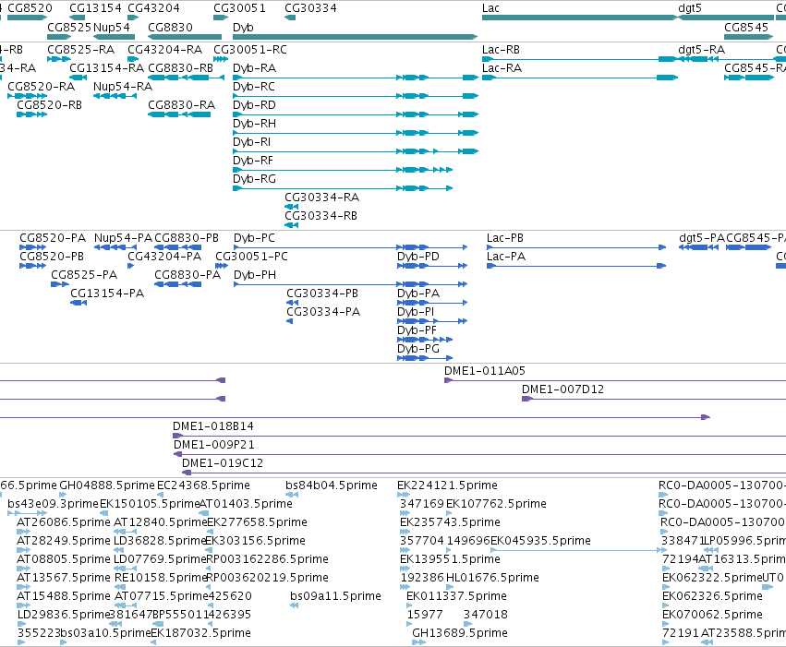Open the Dyb-PD protein label
786x647 pixels.
418,257
